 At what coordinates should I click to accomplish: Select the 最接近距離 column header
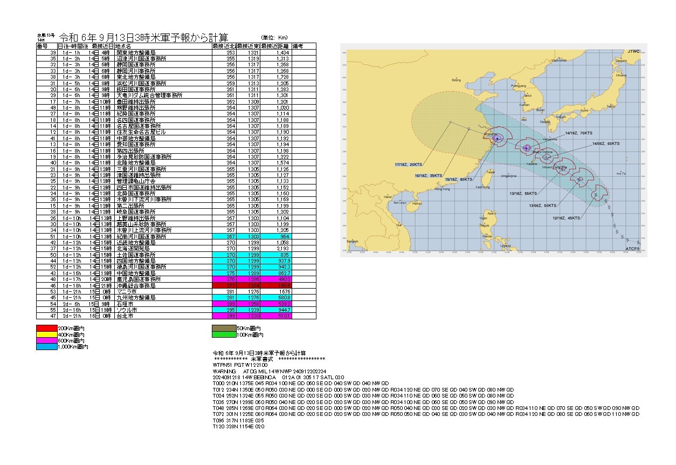point(276,47)
